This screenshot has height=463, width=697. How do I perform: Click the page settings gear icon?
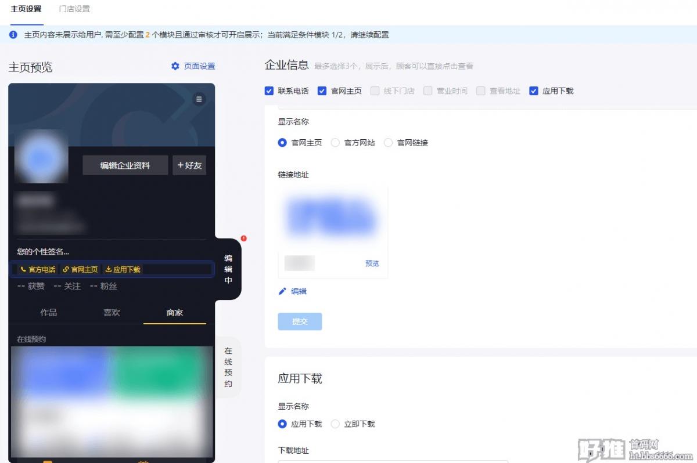175,66
